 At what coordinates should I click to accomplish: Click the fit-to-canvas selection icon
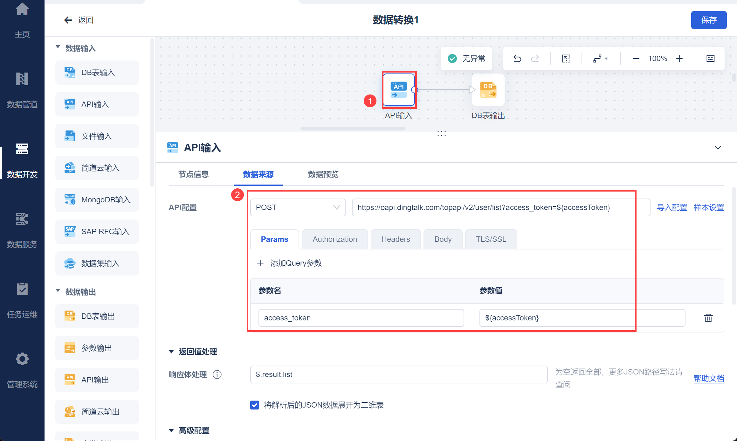[x=566, y=59]
